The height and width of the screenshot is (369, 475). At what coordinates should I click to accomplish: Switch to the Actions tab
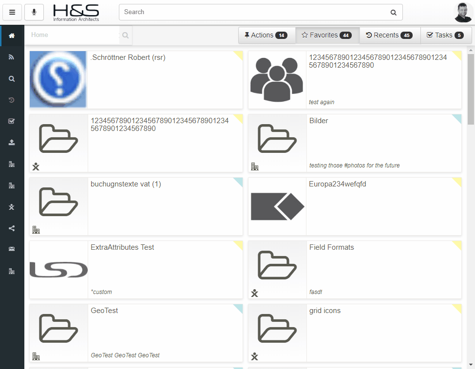click(x=266, y=35)
